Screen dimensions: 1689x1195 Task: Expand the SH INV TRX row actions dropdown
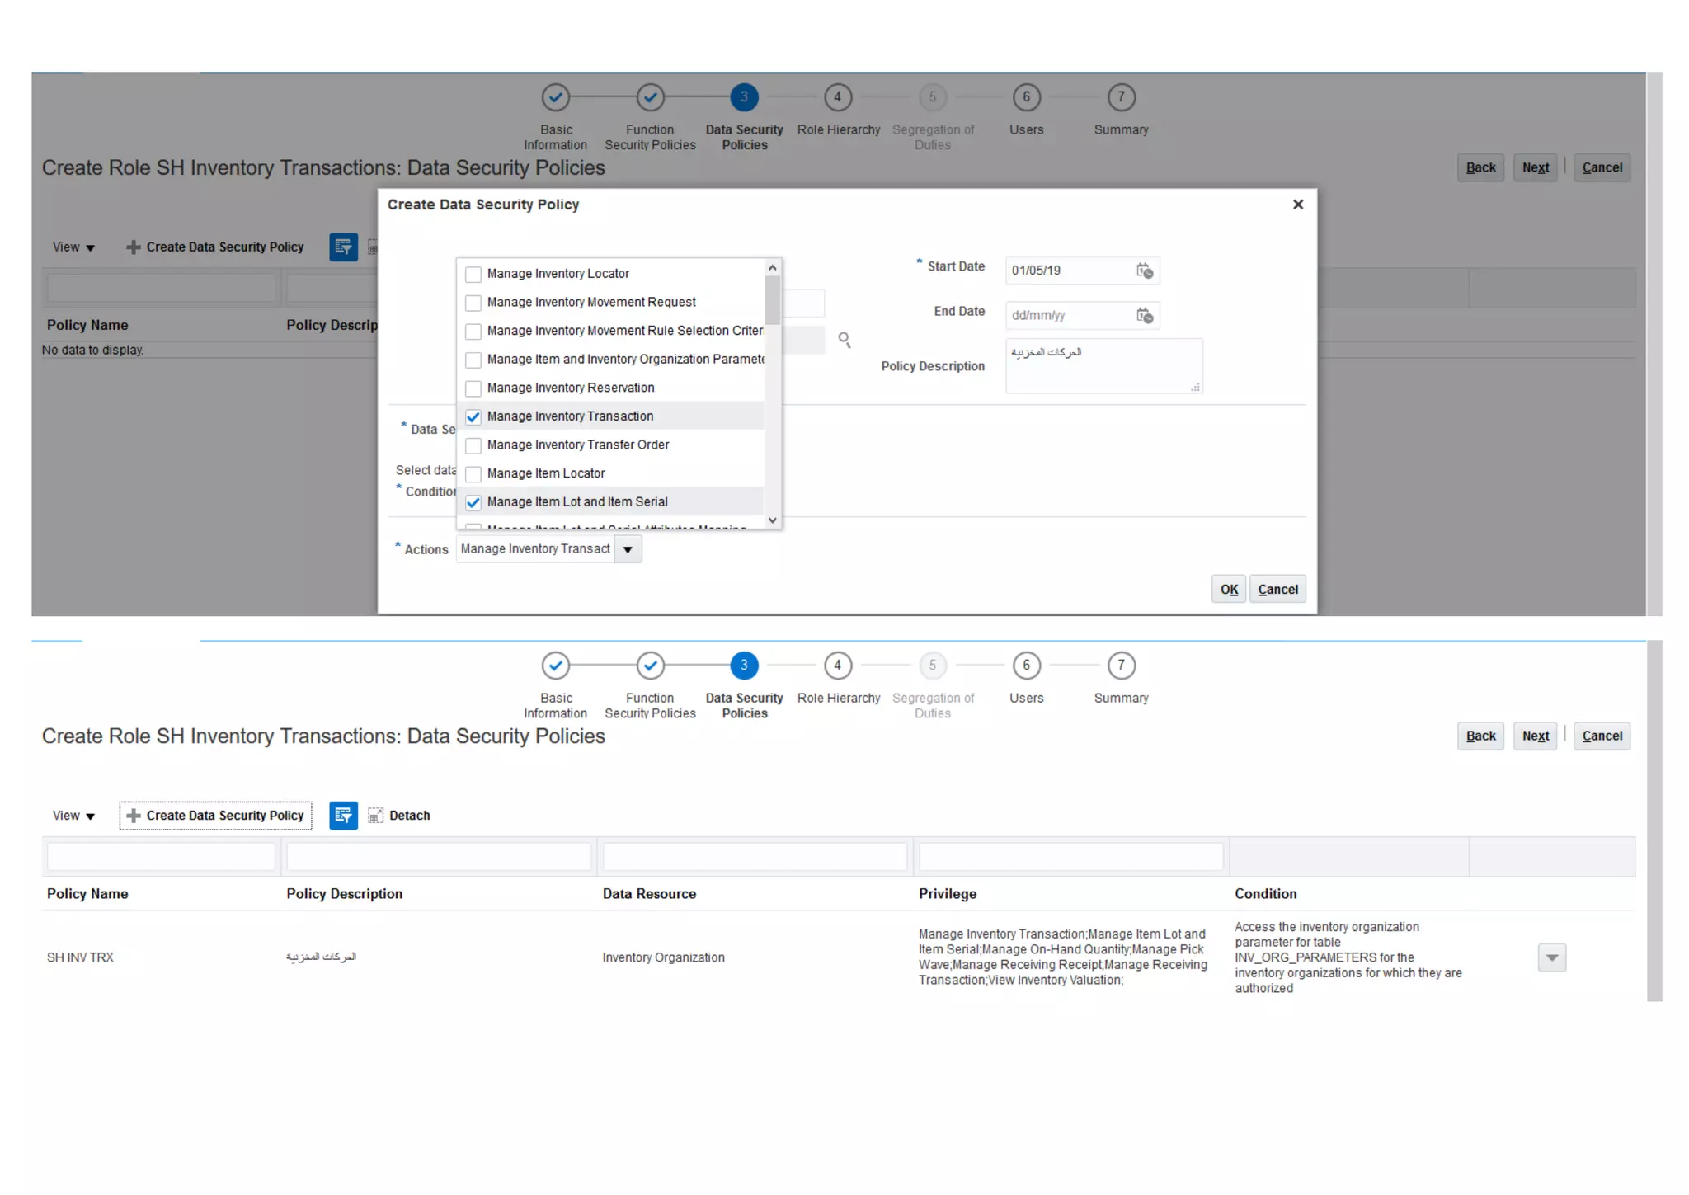click(x=1551, y=957)
